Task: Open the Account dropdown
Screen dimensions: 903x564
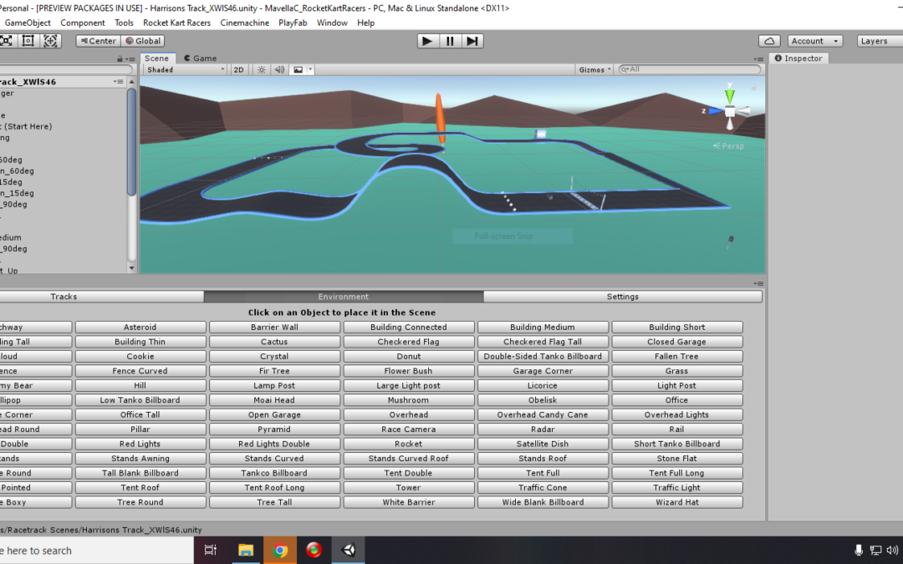Action: point(814,41)
